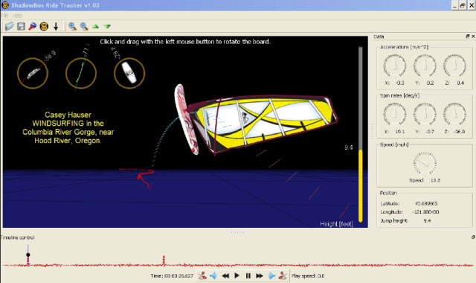Image resolution: width=476 pixels, height=283 pixels.
Task: Click the Play speed readout
Action: (x=308, y=276)
